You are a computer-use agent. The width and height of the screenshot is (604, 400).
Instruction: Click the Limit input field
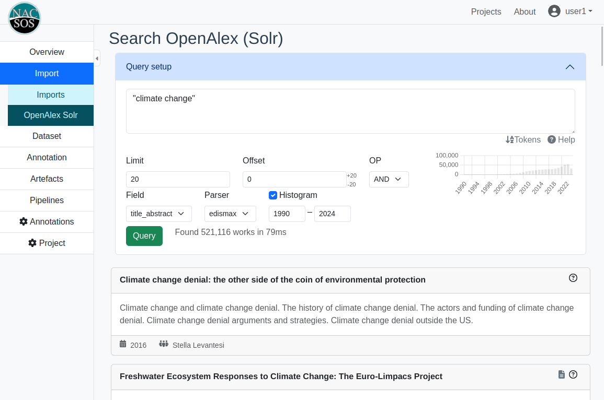point(178,179)
